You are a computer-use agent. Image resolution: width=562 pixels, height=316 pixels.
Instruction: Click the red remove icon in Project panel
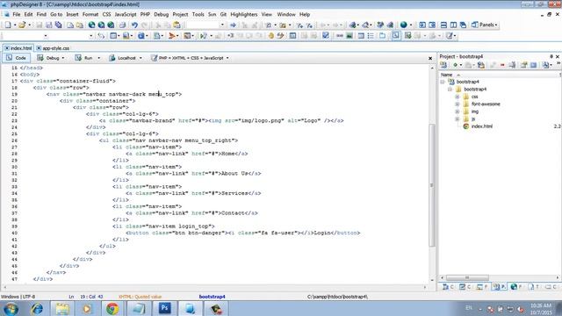[502, 65]
